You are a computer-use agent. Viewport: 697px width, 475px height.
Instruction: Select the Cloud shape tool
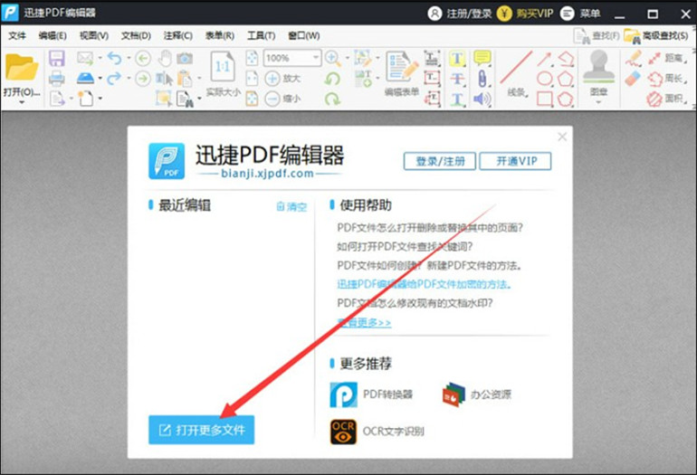click(x=566, y=99)
